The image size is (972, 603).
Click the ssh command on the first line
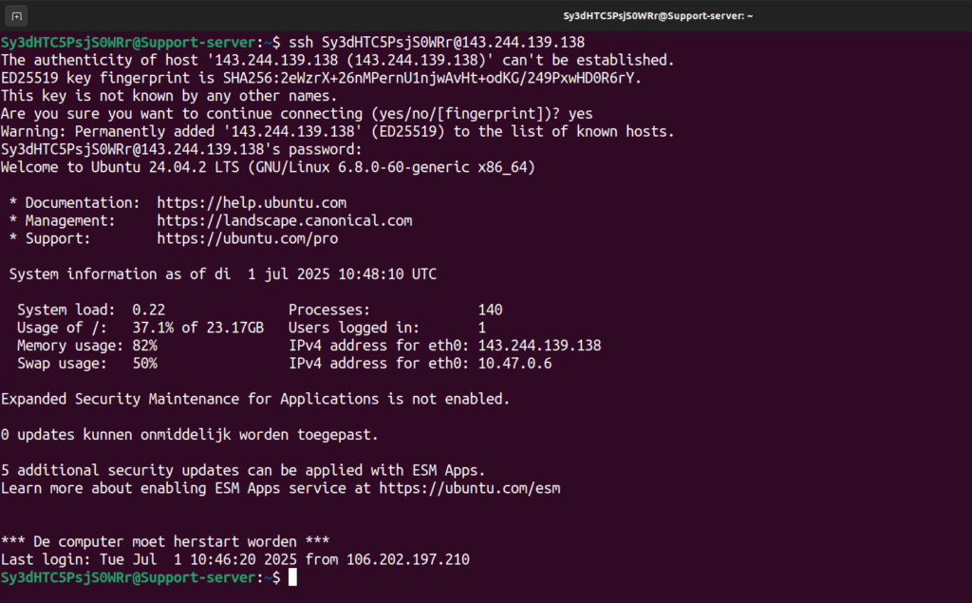point(437,42)
